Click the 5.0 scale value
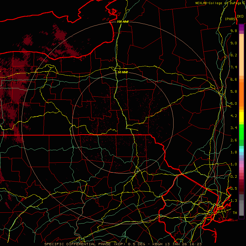 [x=234, y=104]
